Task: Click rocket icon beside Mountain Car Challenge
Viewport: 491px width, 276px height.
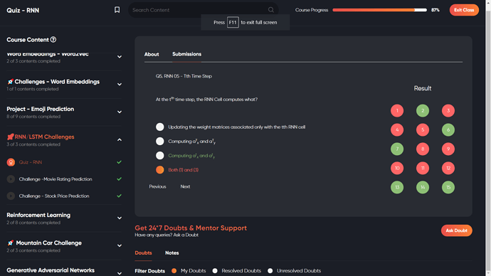Action: (x=11, y=243)
